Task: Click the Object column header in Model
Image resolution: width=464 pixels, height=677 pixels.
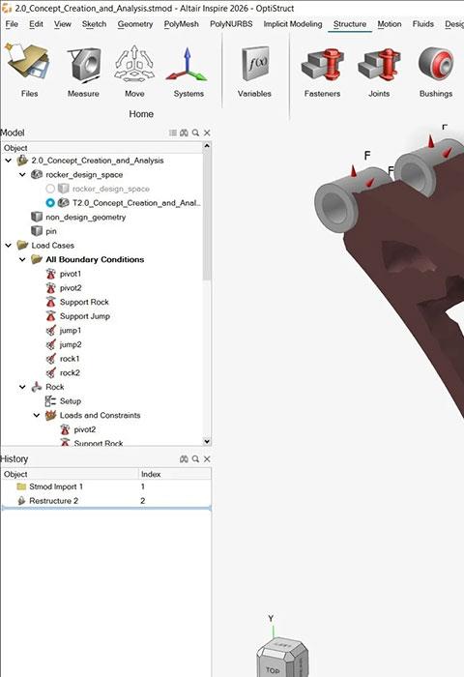Action: coord(101,148)
